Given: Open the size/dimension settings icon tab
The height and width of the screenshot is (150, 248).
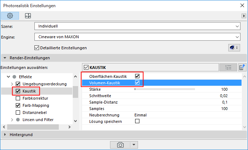Looking at the screenshot, I should 28,16.
